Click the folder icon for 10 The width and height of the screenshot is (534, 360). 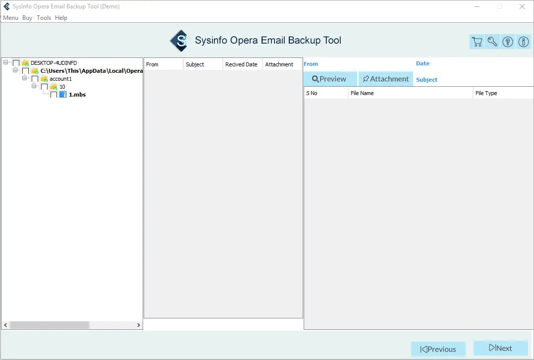coord(54,87)
